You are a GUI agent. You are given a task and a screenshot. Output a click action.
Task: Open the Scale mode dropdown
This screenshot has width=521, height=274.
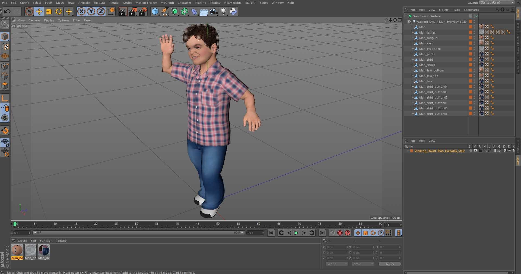pos(363,264)
